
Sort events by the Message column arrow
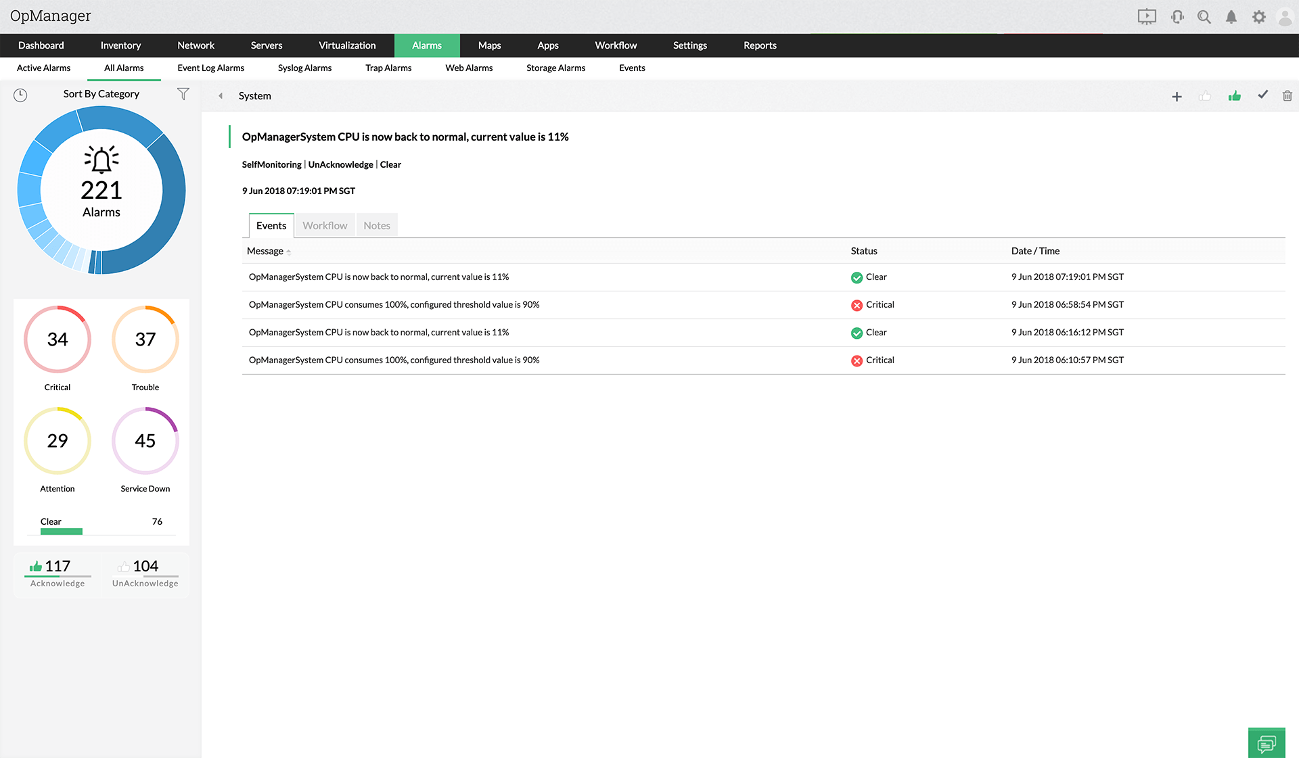289,252
